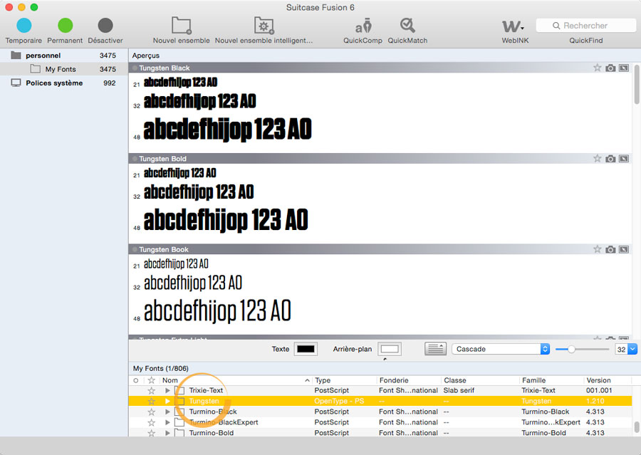Sort by the Nom column
The width and height of the screenshot is (641, 455).
[236, 380]
